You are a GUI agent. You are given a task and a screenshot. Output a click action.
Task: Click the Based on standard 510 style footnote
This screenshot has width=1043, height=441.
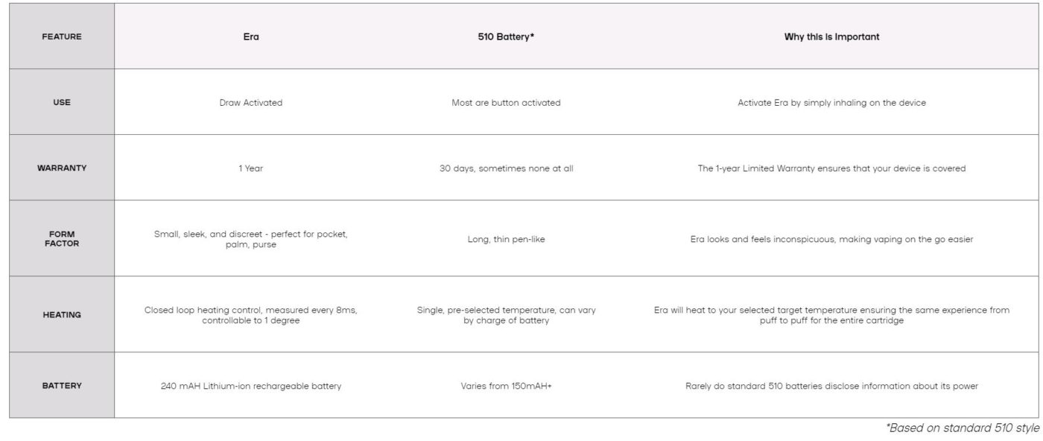(x=962, y=428)
